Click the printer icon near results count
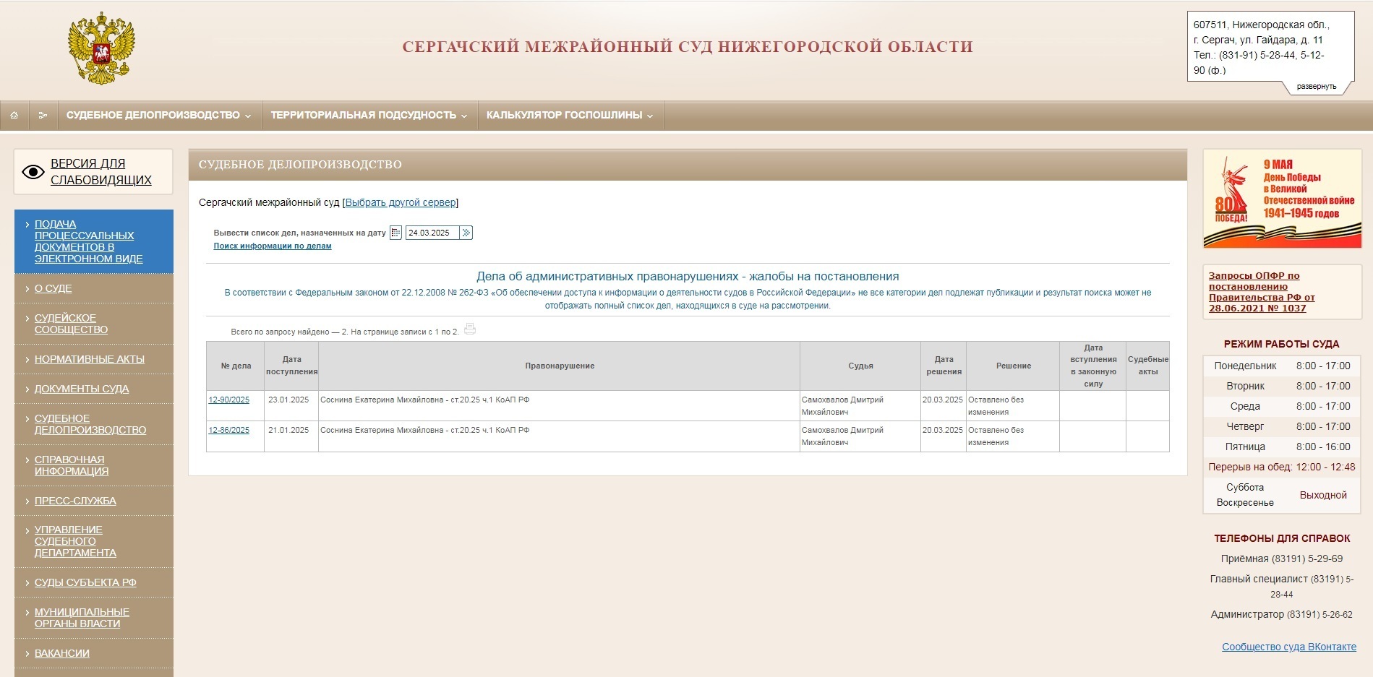The height and width of the screenshot is (677, 1373). 471,329
